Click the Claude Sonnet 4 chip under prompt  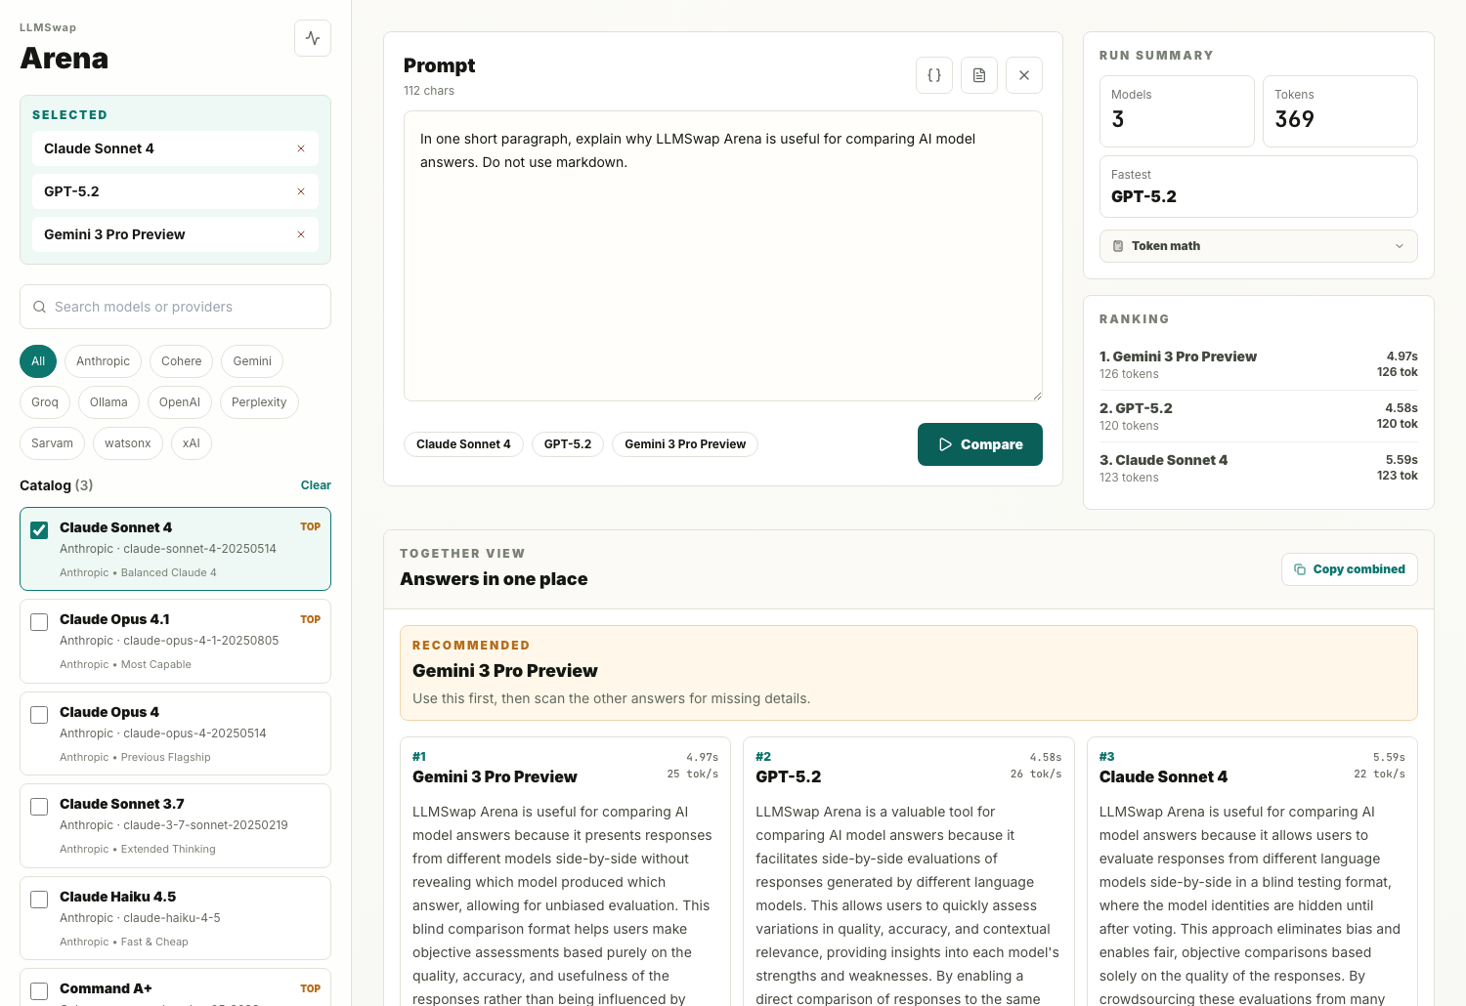[x=463, y=444]
